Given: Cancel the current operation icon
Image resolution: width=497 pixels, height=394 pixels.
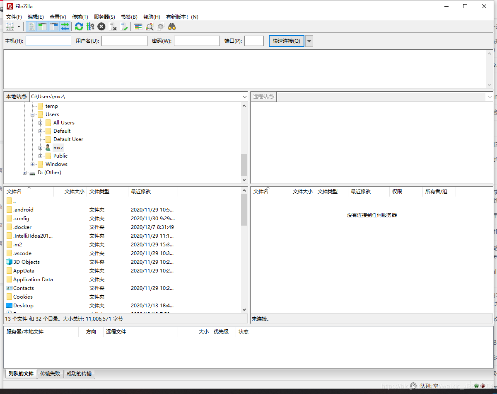Looking at the screenshot, I should 101,27.
